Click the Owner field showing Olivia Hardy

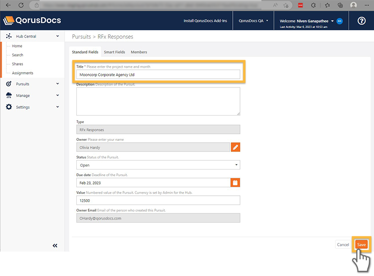153,147
